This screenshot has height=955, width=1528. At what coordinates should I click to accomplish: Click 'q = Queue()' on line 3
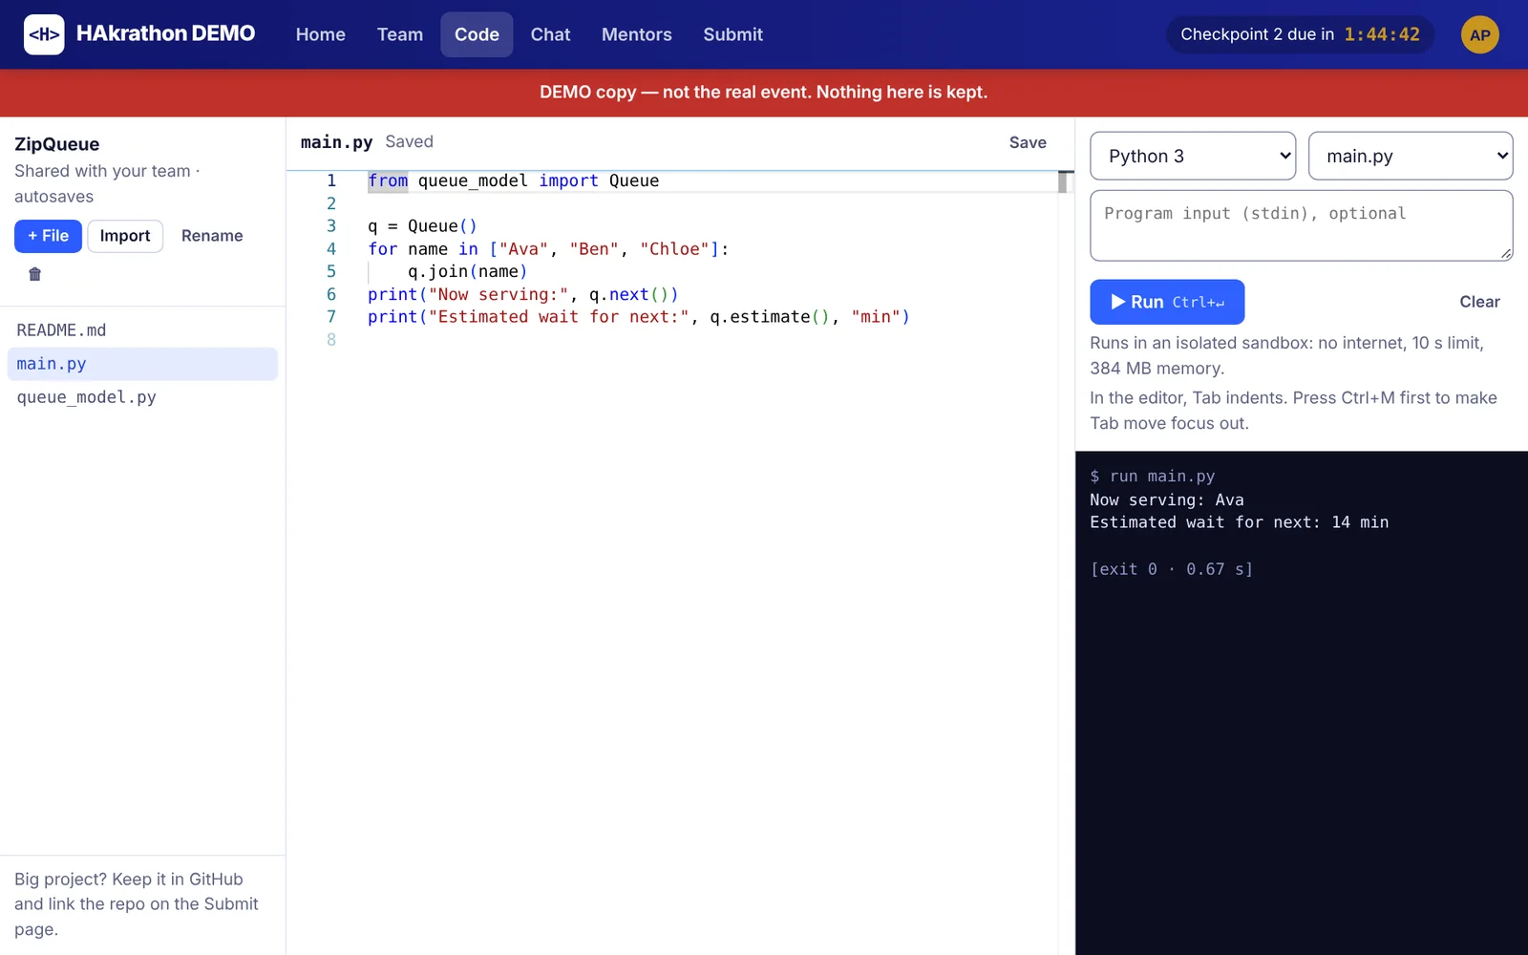422,226
